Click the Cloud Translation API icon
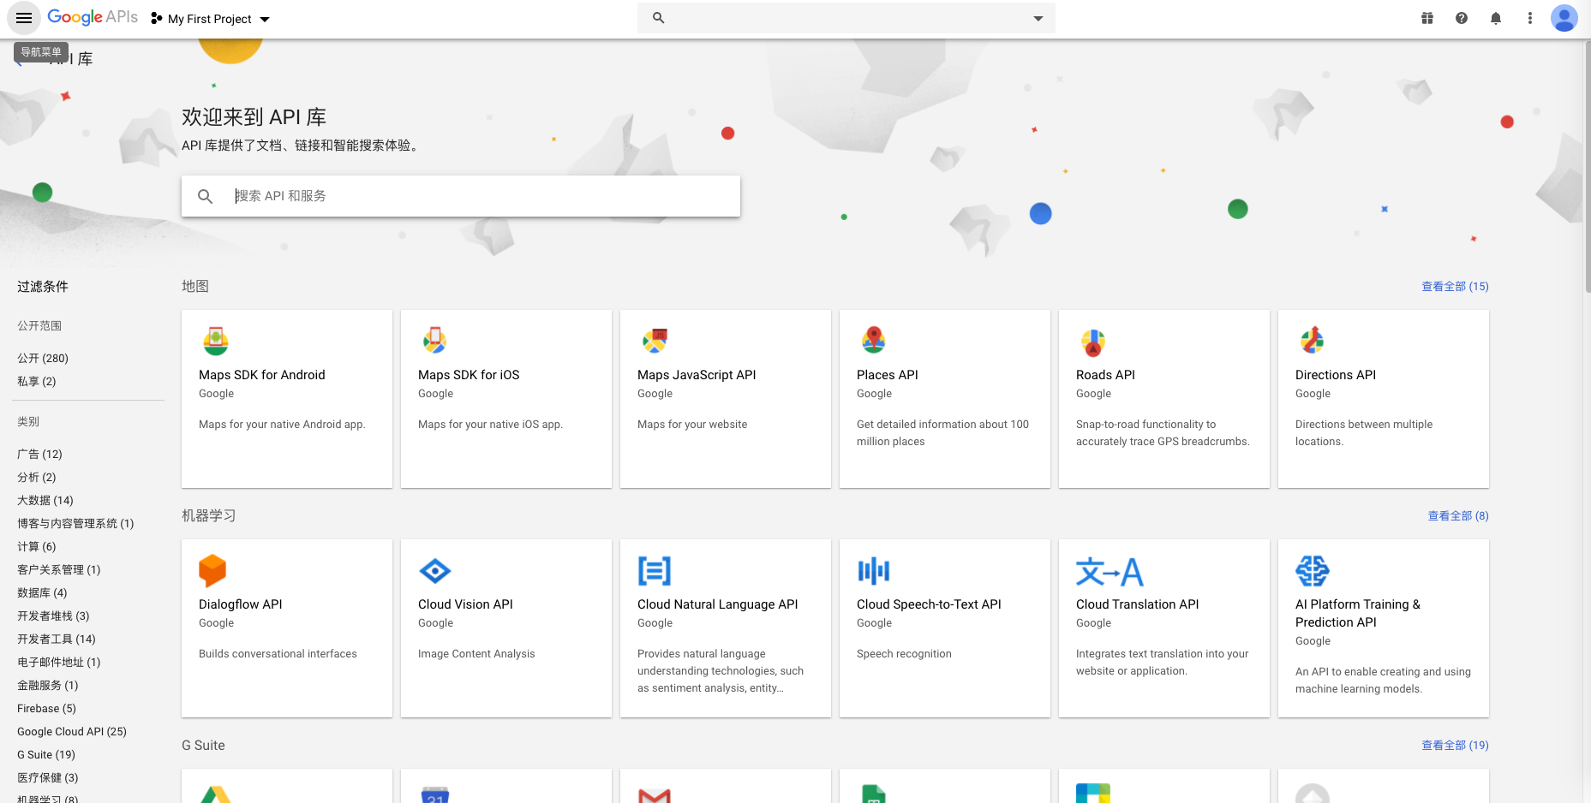 1110,571
